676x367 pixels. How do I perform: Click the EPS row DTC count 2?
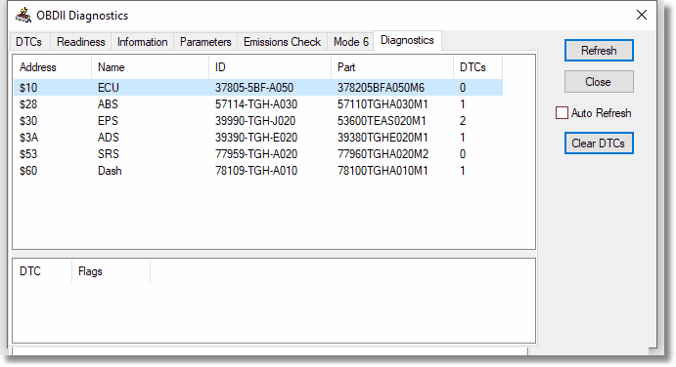click(x=463, y=121)
